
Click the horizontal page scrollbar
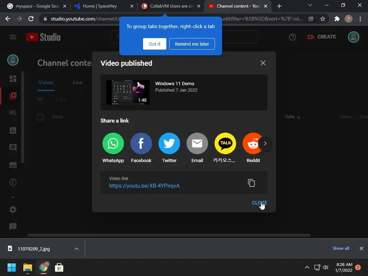(169, 235)
